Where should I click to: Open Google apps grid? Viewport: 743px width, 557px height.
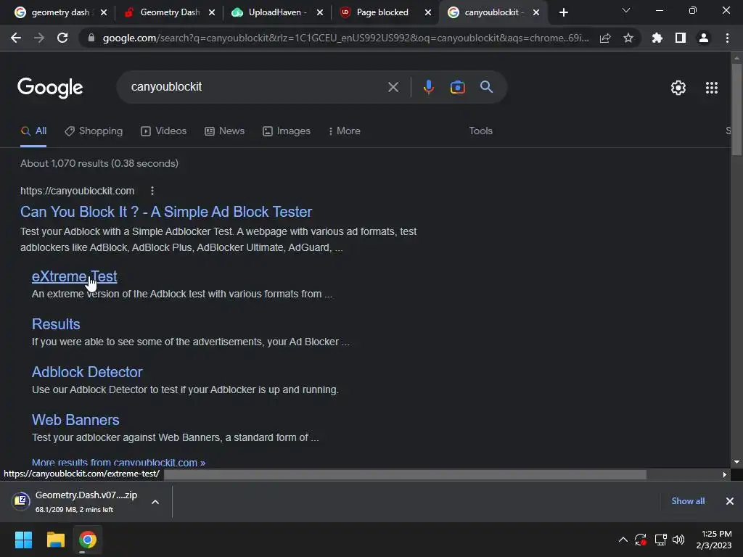(712, 88)
